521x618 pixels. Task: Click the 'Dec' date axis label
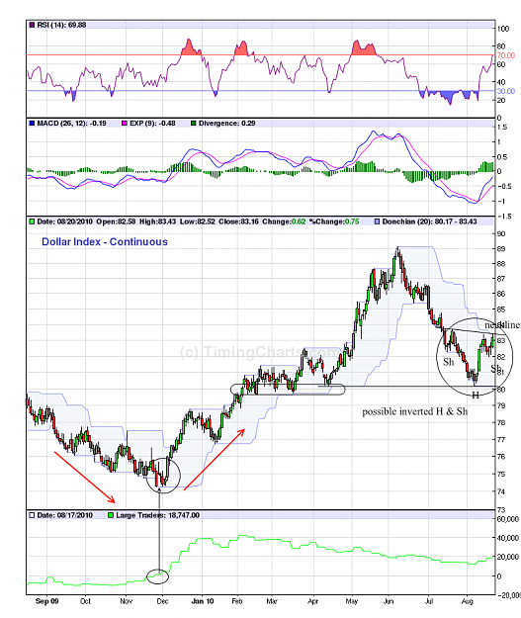pyautogui.click(x=162, y=601)
